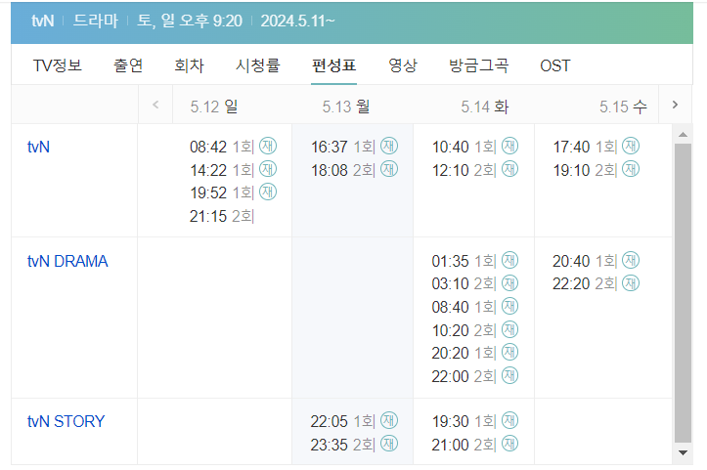The height and width of the screenshot is (470, 707).
Task: Click rerun icon beside 20:40 1회
Action: click(631, 260)
